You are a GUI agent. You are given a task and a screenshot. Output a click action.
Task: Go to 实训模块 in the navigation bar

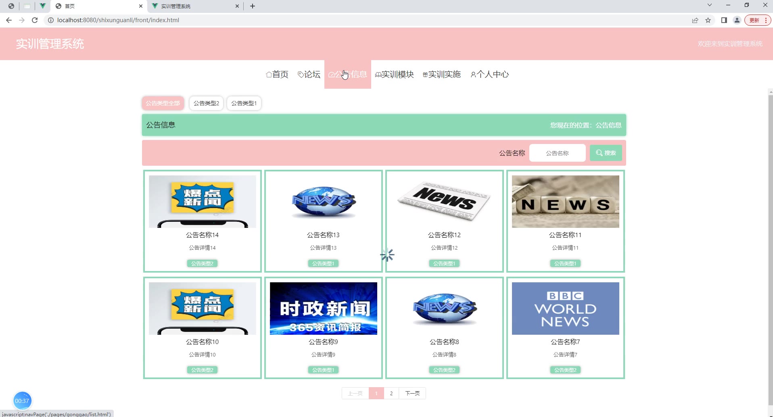coord(395,74)
